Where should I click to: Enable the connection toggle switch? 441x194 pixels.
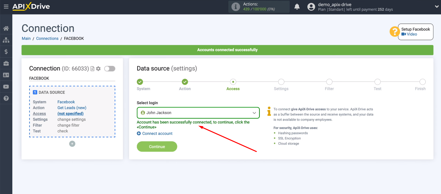pos(110,69)
